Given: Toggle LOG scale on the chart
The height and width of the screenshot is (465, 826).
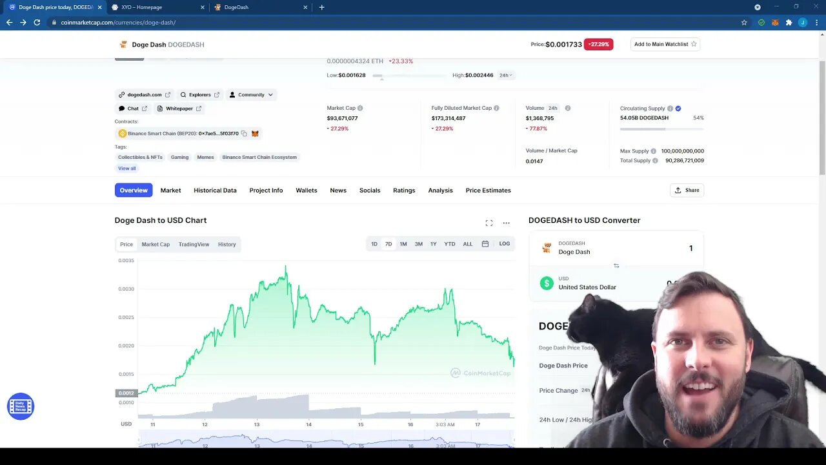Looking at the screenshot, I should coord(505,244).
